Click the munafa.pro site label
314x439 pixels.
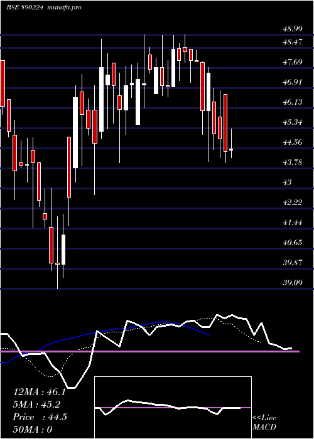63,8
